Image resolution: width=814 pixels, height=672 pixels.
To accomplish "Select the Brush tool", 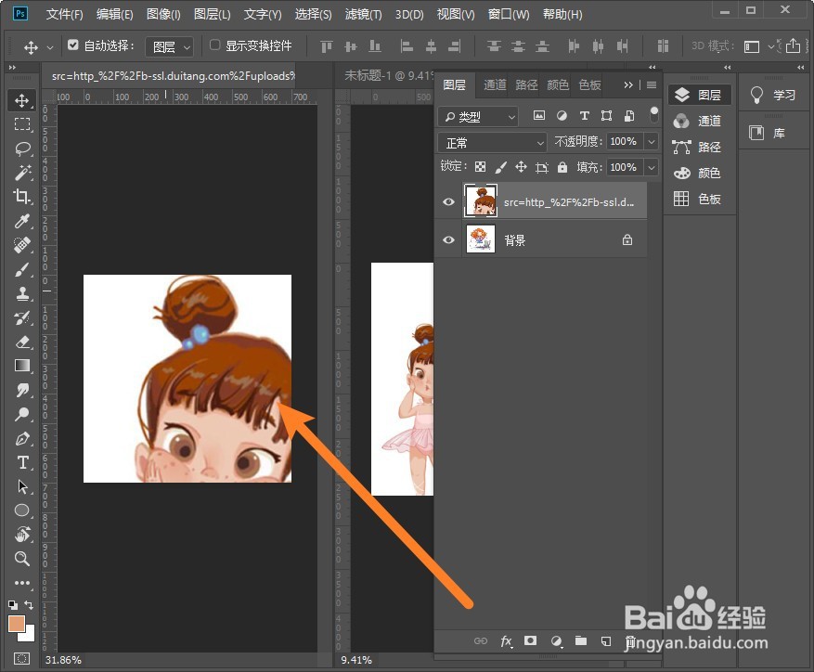I will point(21,269).
